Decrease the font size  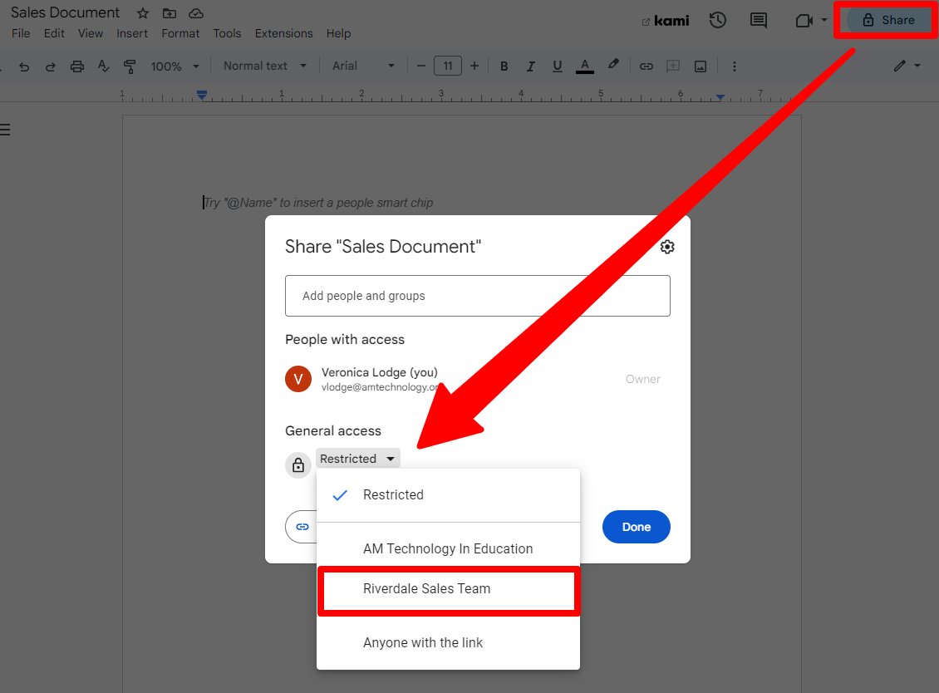click(x=421, y=66)
